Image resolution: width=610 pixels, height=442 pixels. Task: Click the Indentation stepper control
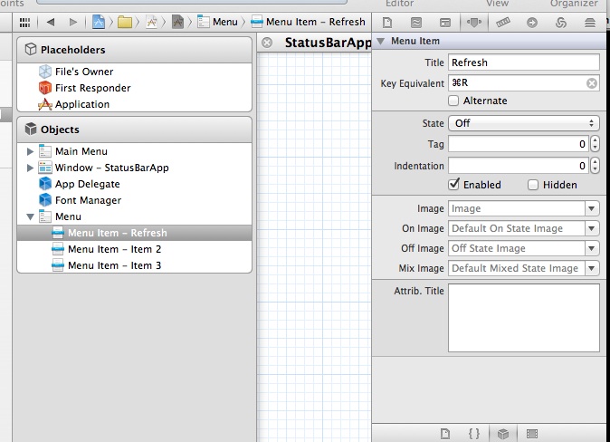[595, 166]
